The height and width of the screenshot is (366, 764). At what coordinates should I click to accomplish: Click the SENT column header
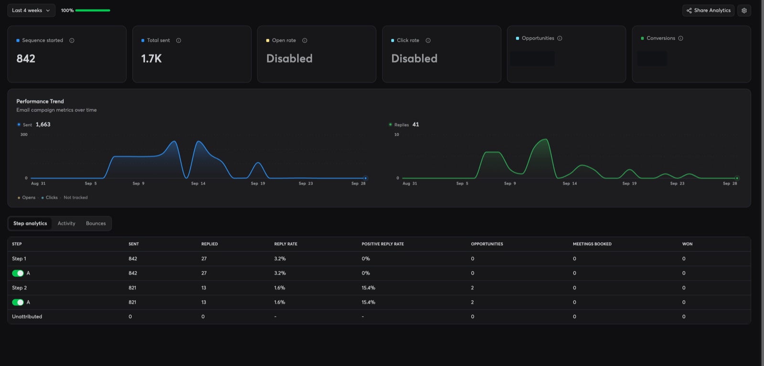tap(134, 244)
